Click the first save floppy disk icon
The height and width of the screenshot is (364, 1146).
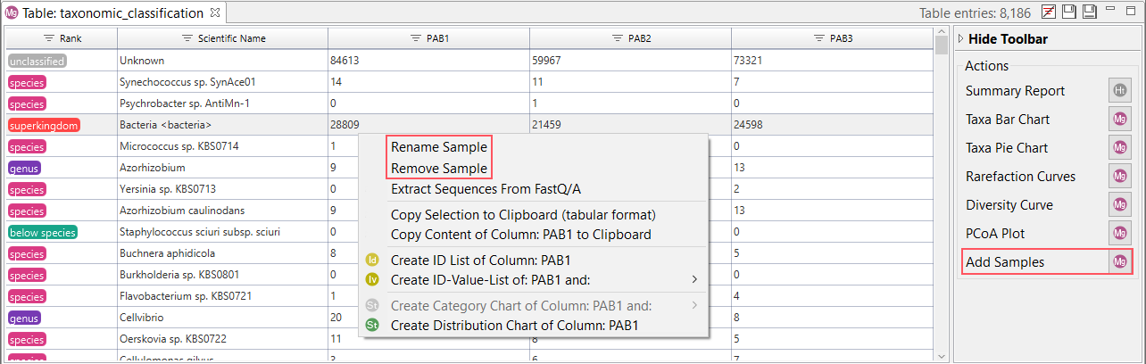point(1069,12)
